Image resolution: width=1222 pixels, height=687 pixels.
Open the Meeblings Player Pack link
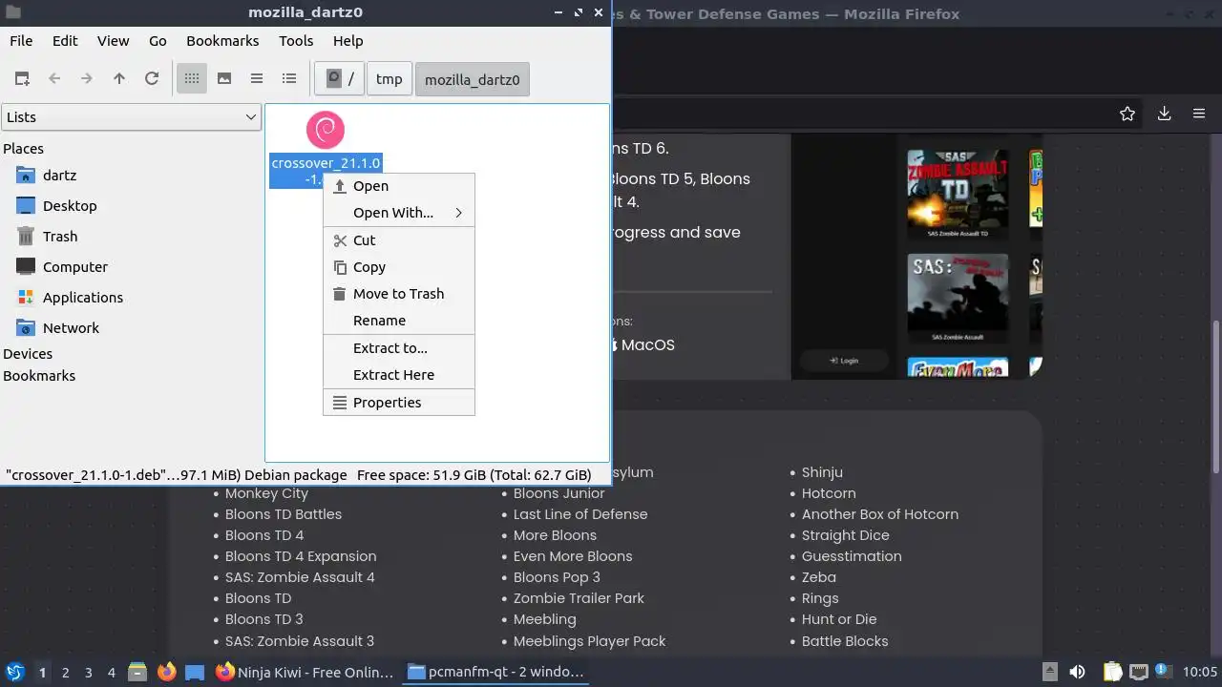point(590,641)
